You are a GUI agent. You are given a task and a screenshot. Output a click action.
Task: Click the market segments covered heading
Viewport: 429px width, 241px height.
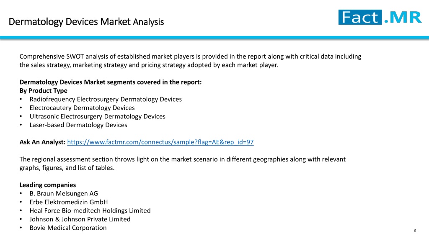[x=111, y=82]
